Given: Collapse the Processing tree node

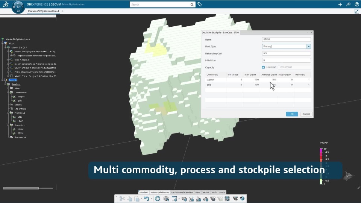Looking at the screenshot, I should click(x=8, y=113).
